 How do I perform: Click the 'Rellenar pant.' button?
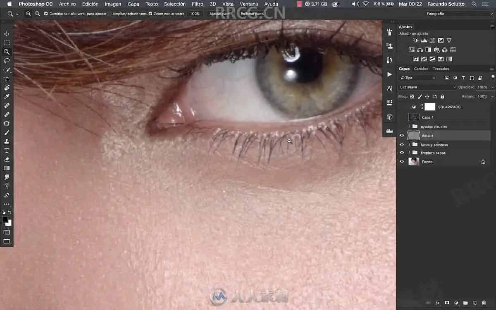(x=252, y=14)
